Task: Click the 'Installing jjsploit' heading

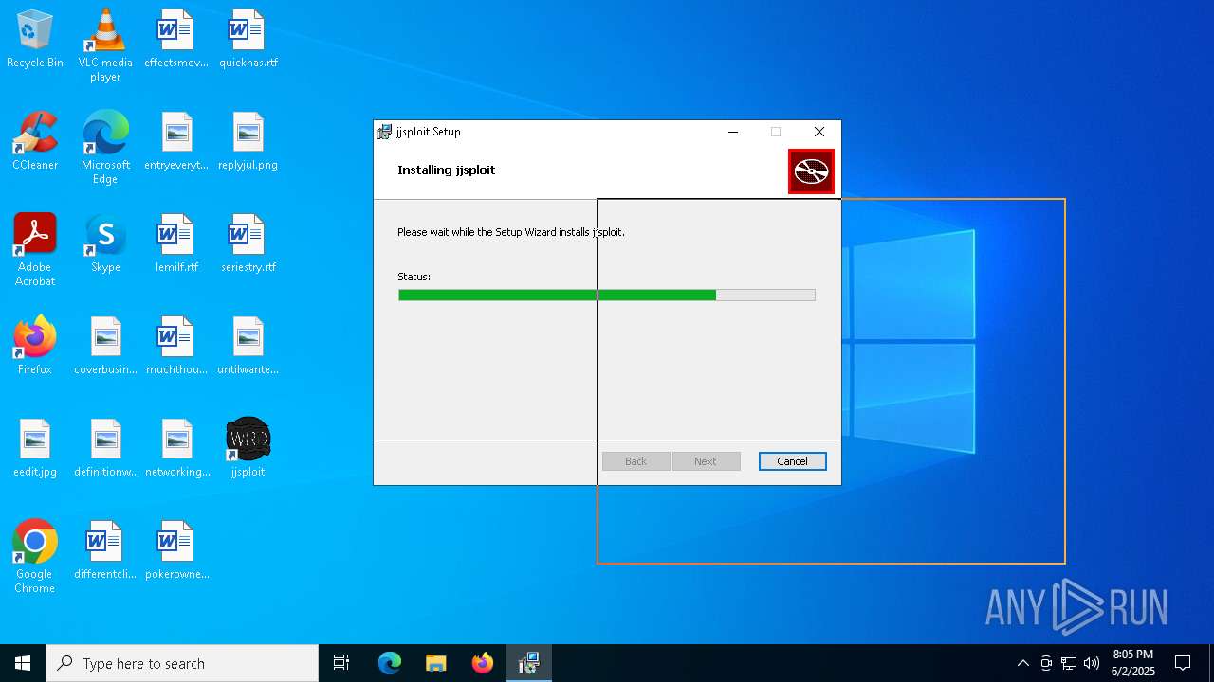Action: coord(446,170)
